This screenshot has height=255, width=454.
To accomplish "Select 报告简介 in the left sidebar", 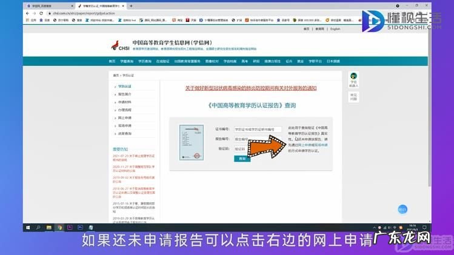I will pos(125,94).
